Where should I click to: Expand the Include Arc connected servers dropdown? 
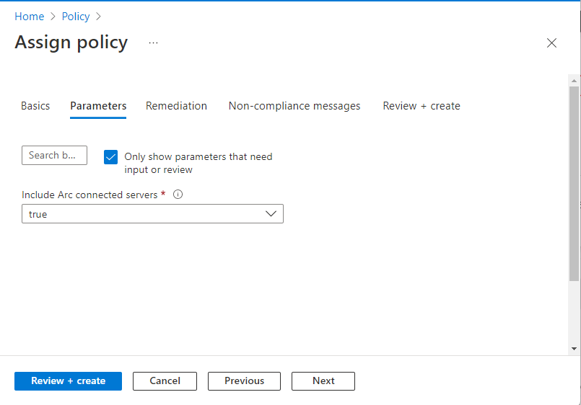(x=153, y=214)
